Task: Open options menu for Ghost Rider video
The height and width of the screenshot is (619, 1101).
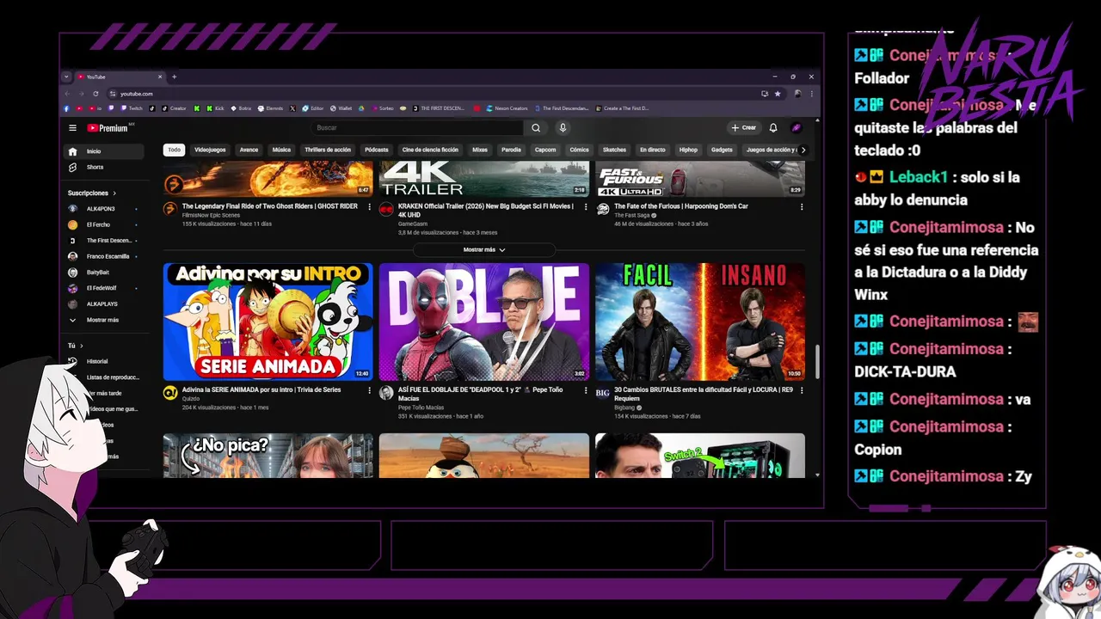Action: pyautogui.click(x=370, y=207)
